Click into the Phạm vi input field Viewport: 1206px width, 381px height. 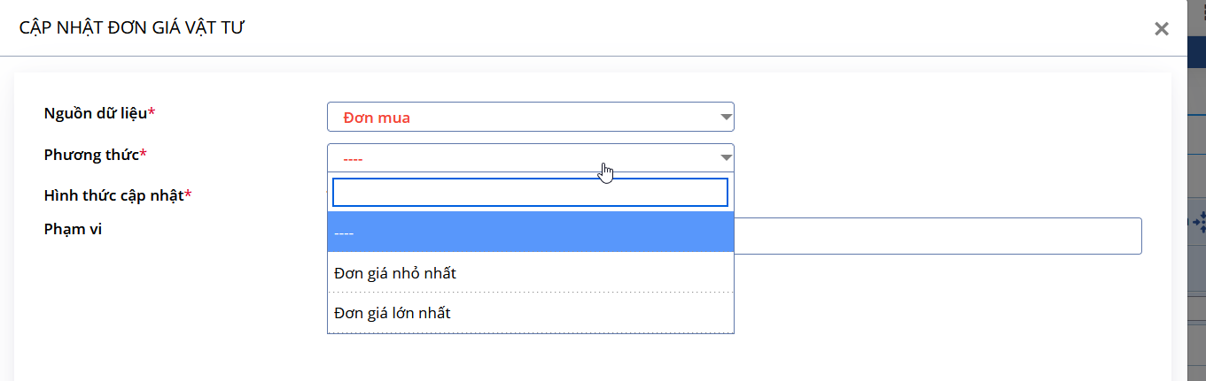pyautogui.click(x=938, y=236)
